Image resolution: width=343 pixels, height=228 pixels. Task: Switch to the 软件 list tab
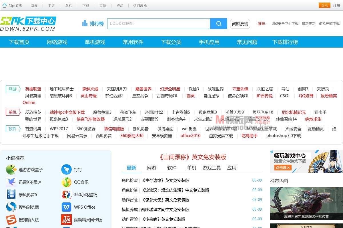coord(172,168)
